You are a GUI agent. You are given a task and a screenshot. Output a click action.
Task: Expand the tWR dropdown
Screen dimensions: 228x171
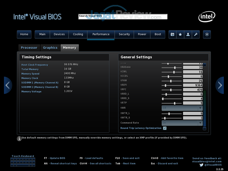[x=182, y=108]
